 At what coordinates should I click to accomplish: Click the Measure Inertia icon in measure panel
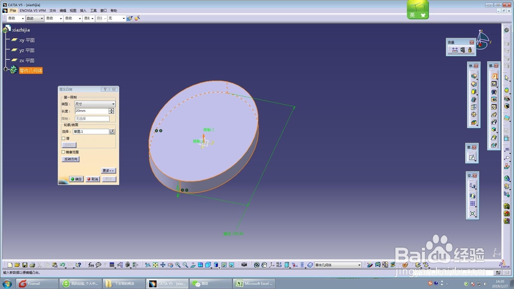point(470,50)
